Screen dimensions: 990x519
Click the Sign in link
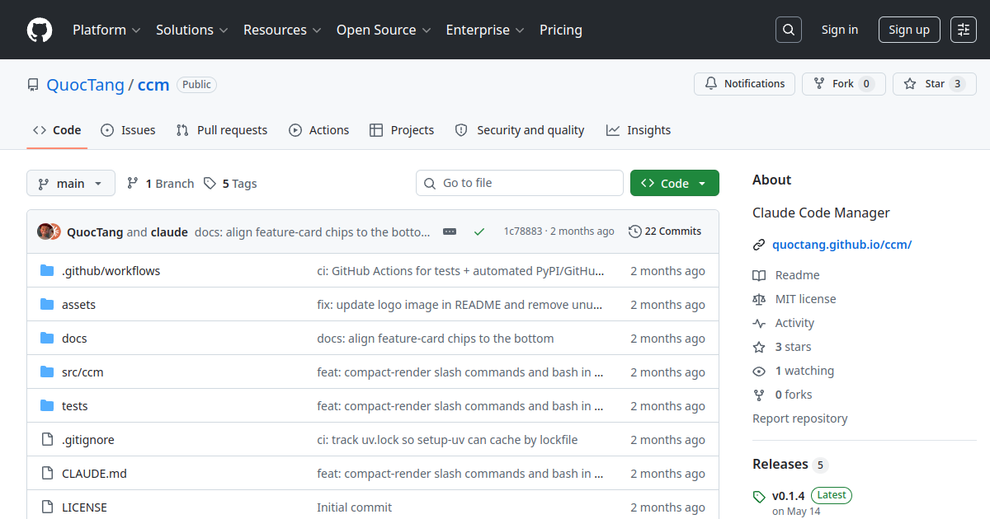click(839, 30)
